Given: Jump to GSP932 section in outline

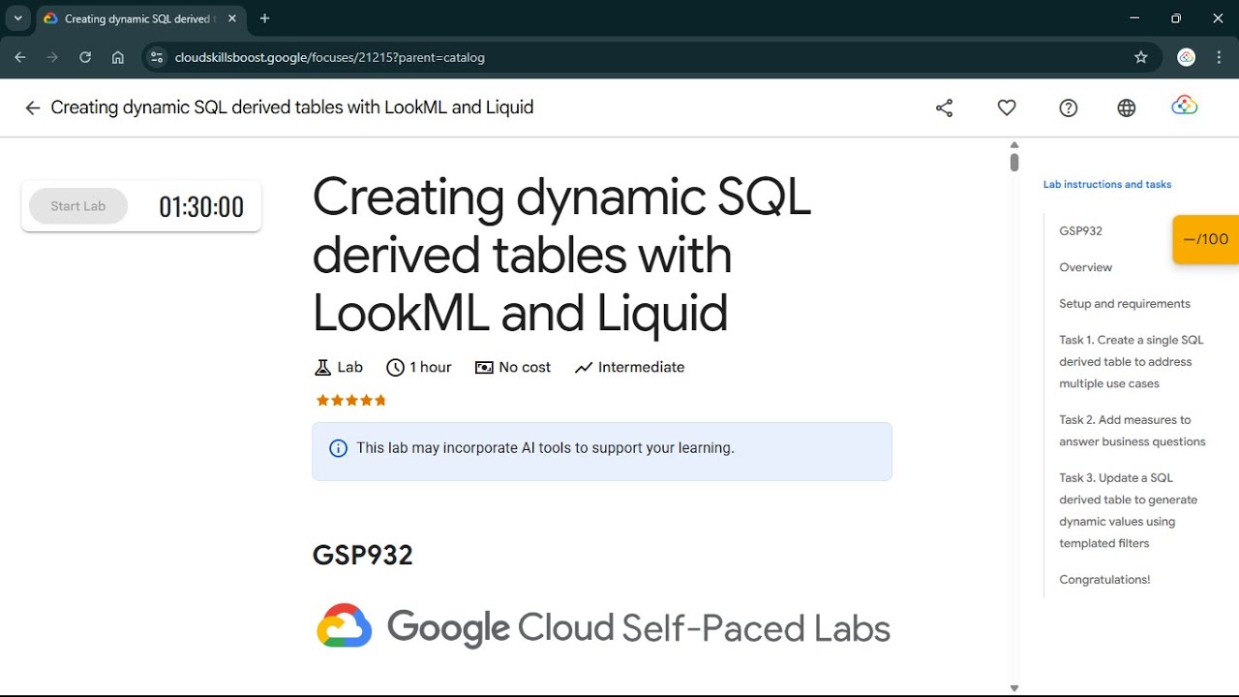Looking at the screenshot, I should 1080,231.
